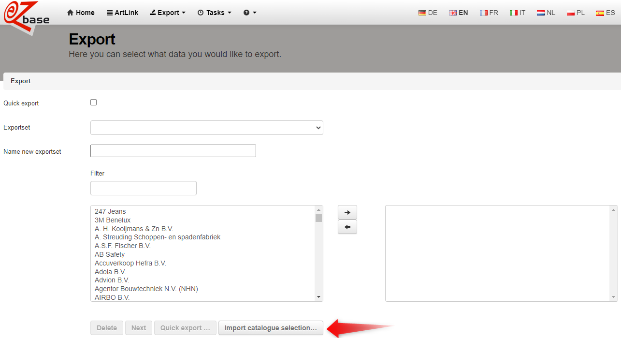Open the ArtLink page
This screenshot has height=338, width=621.
point(122,13)
